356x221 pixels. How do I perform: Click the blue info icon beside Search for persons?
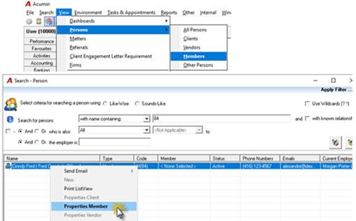point(10,119)
